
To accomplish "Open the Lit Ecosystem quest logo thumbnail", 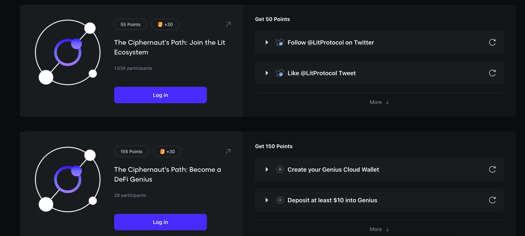I will [x=68, y=52].
